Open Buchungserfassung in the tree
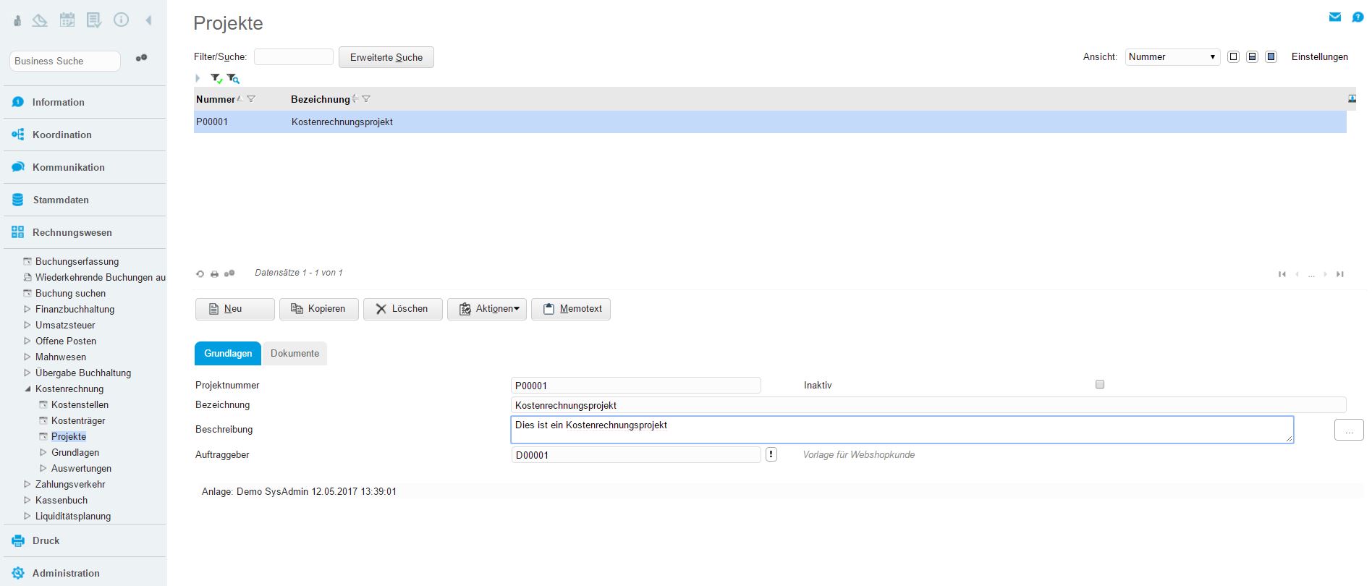1372x586 pixels. coord(77,261)
